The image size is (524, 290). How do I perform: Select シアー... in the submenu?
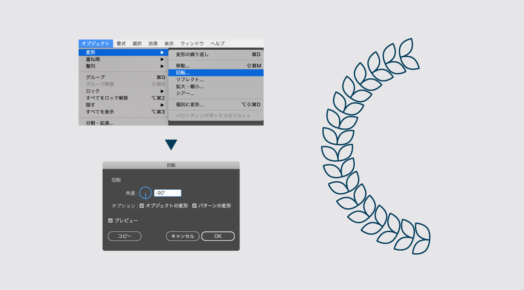click(x=216, y=93)
